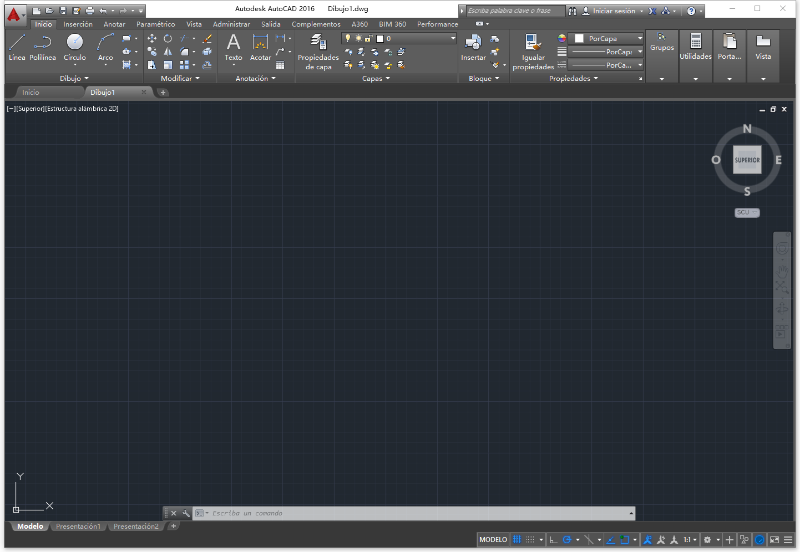This screenshot has width=800, height=552.
Task: Toggle hardware acceleration in status bar
Action: 760,540
